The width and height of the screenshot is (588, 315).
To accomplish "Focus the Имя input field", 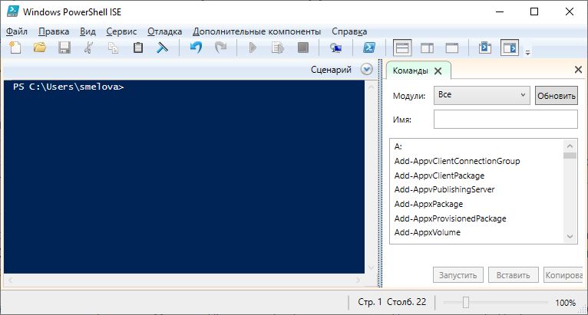I will [506, 120].
